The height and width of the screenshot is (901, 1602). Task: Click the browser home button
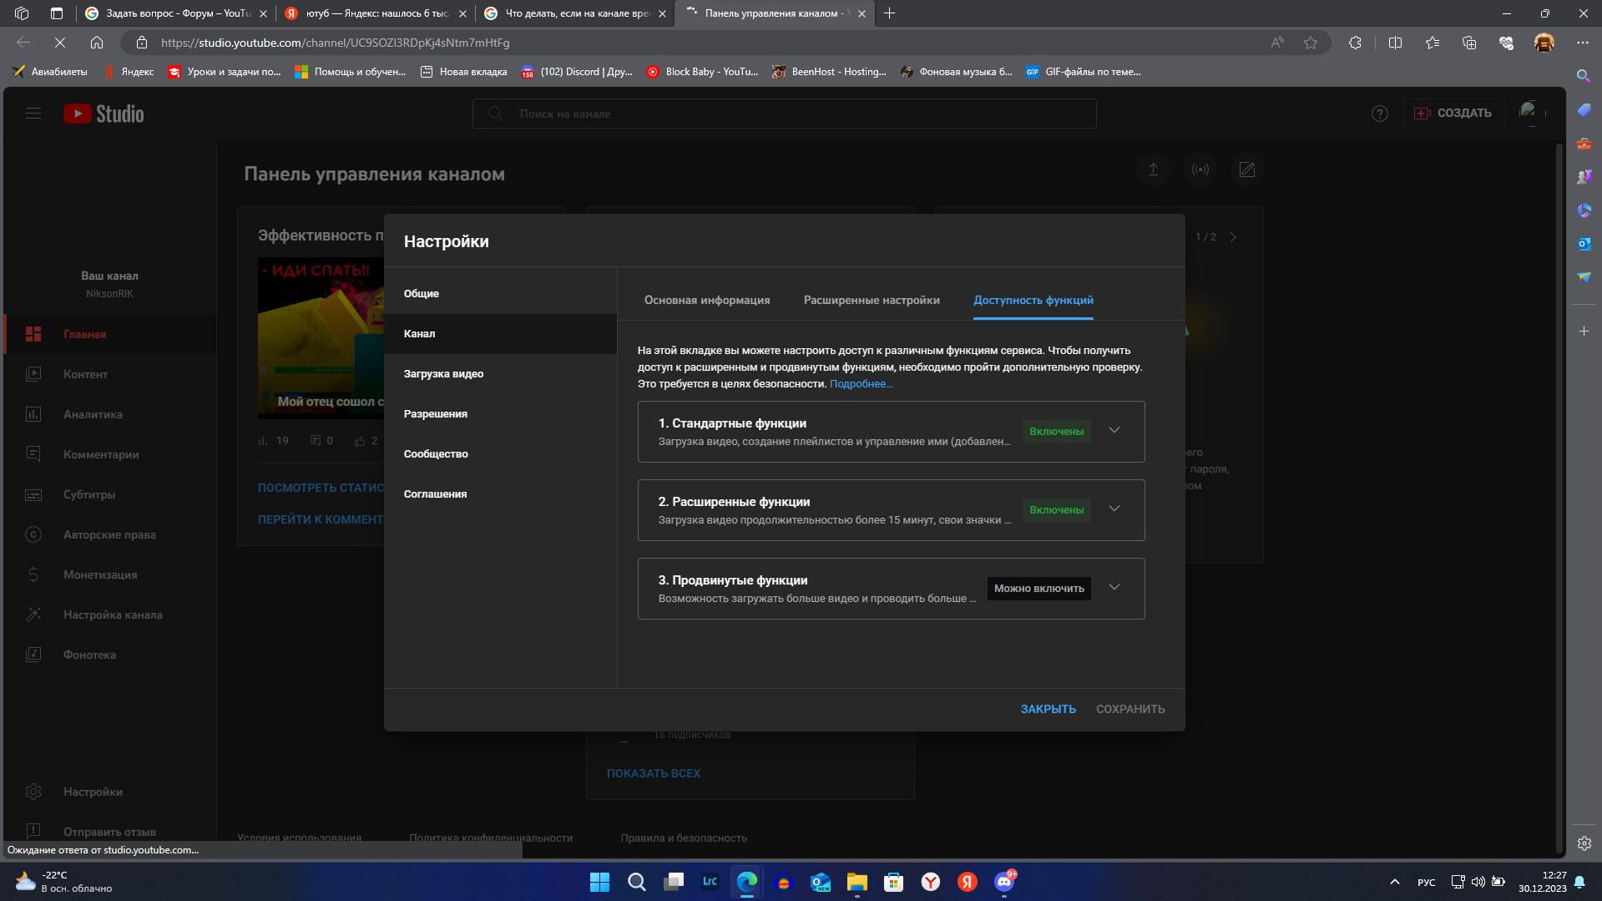click(97, 43)
